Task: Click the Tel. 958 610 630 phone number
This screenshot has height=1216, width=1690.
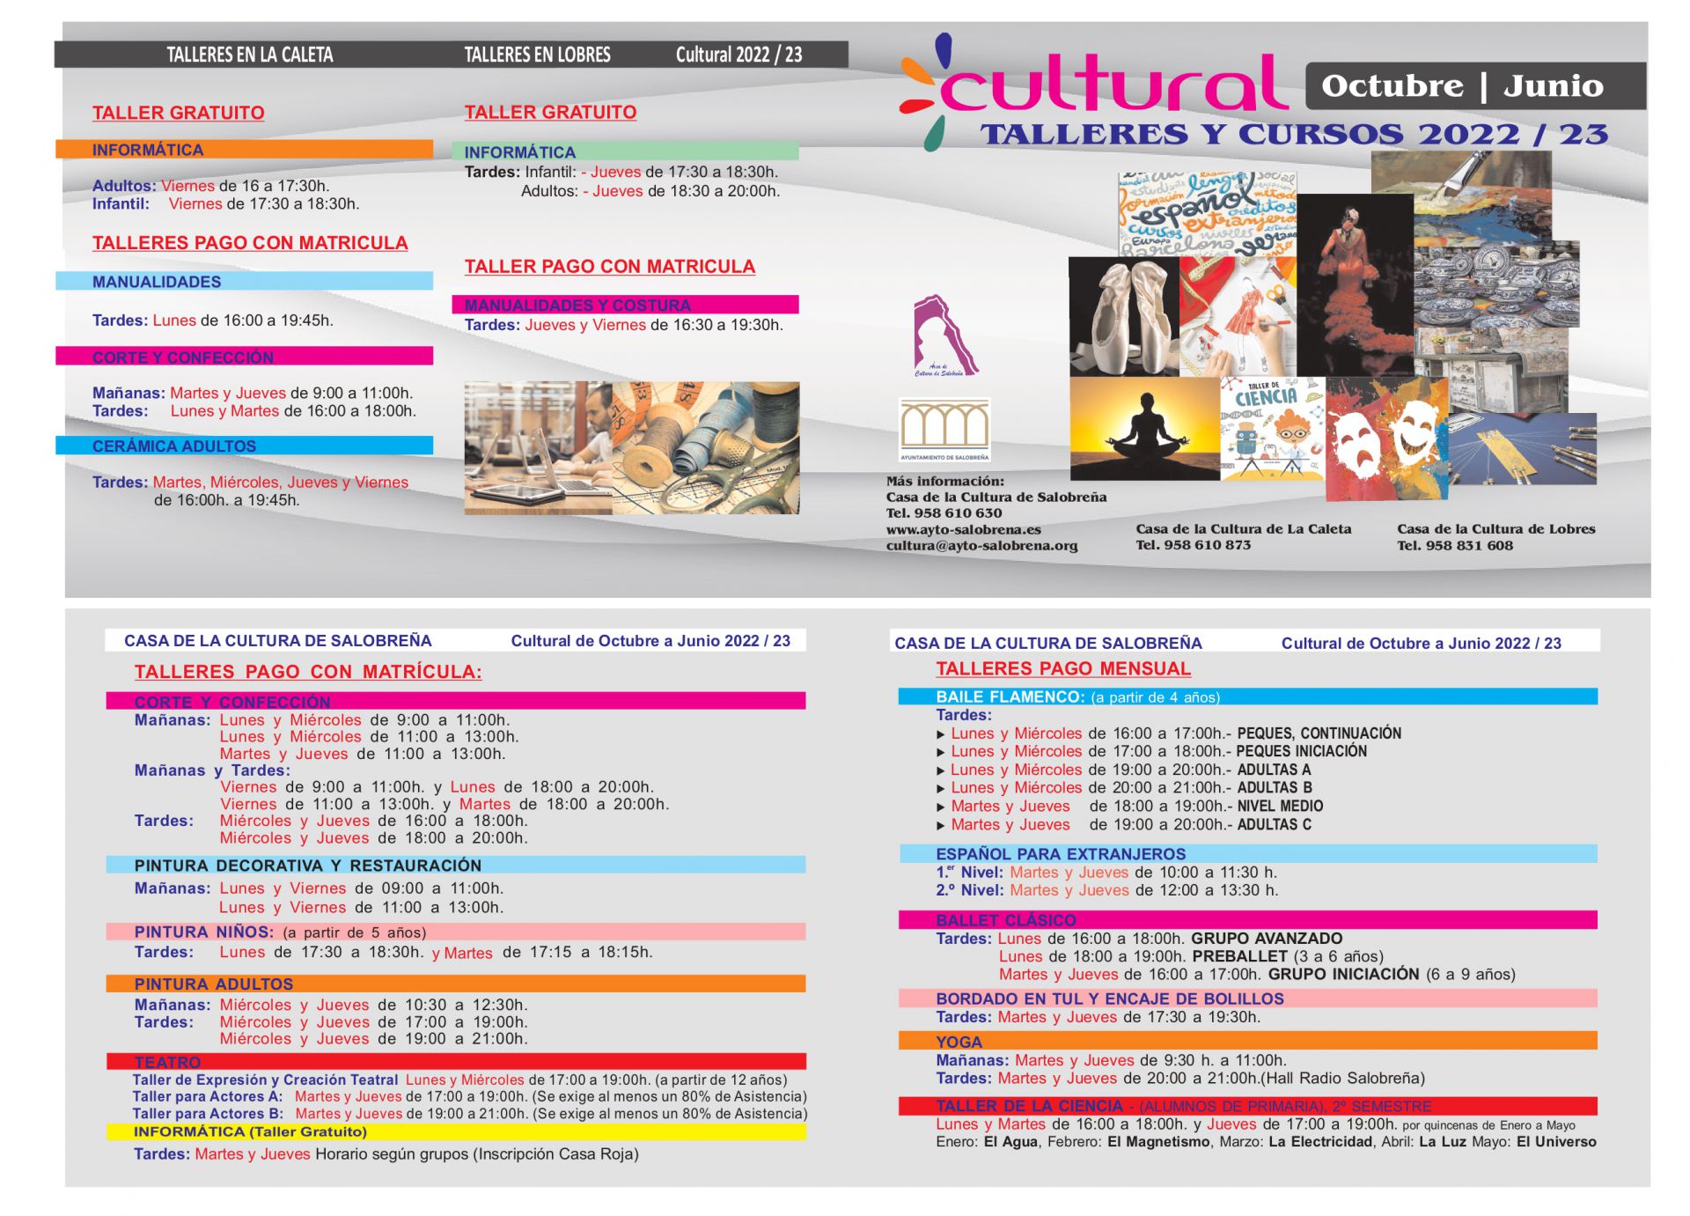Action: pyautogui.click(x=944, y=513)
